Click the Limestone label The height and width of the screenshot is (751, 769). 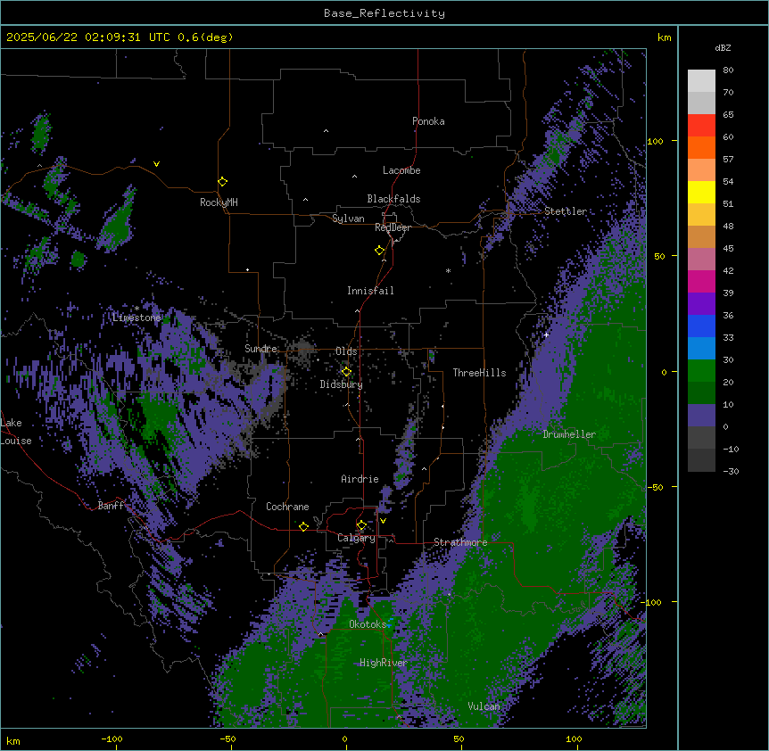(136, 318)
